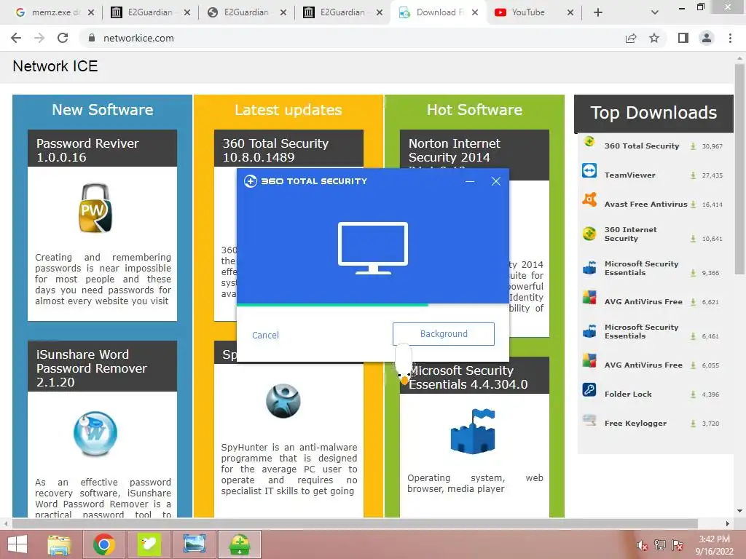This screenshot has height=559, width=746.
Task: Open 360 Total Security 10.8.0.1489 title
Action: point(275,150)
